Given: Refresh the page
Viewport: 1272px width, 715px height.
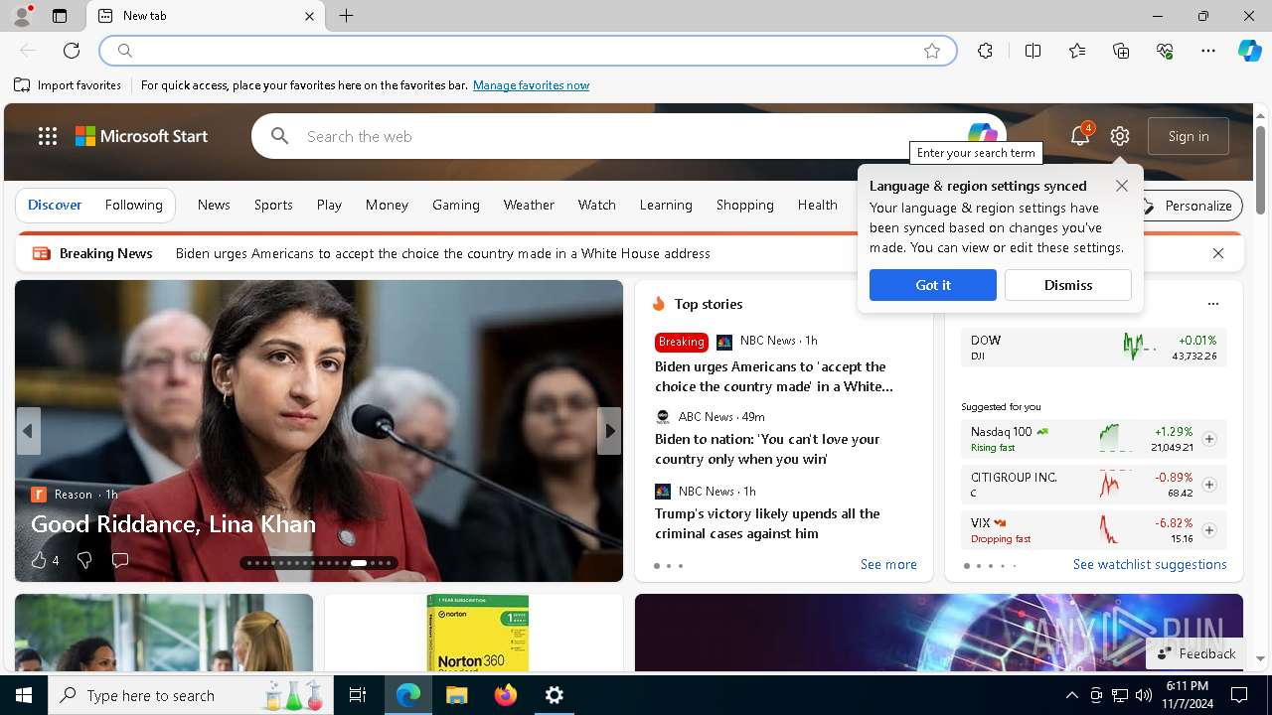Looking at the screenshot, I should 72,51.
